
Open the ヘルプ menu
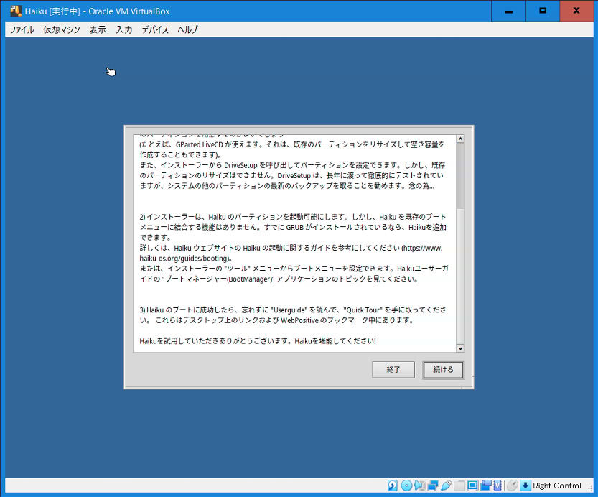[187, 29]
